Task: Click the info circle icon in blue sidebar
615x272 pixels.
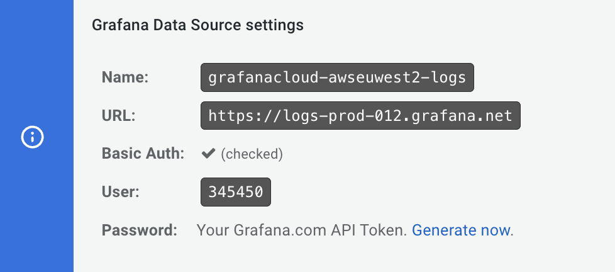Action: click(x=32, y=137)
